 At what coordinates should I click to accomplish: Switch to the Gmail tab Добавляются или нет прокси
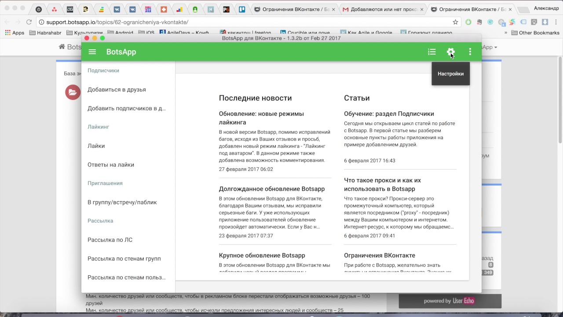point(383,9)
